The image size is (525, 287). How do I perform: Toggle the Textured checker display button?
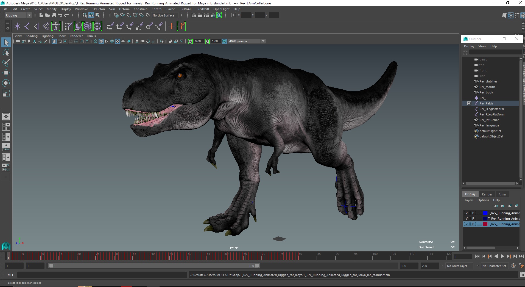[x=118, y=41]
